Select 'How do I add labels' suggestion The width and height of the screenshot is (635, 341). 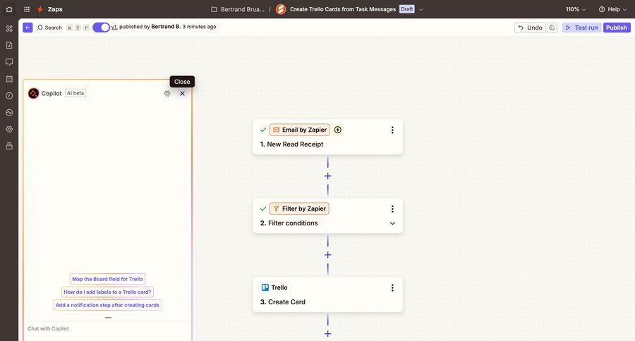pyautogui.click(x=107, y=292)
